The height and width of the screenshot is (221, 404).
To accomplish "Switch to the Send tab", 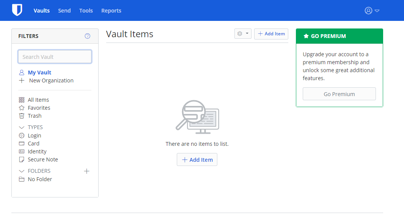I will [x=64, y=11].
